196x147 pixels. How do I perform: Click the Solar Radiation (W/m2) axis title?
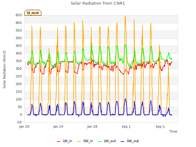[4, 70]
